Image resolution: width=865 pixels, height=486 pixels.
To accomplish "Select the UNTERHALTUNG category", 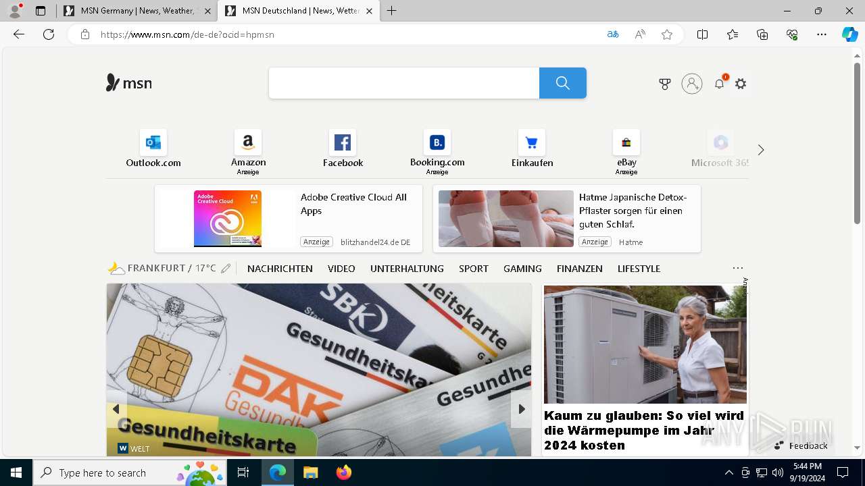I will click(407, 269).
